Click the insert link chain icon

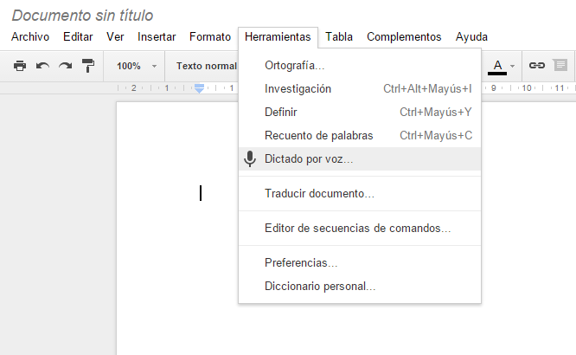(537, 66)
